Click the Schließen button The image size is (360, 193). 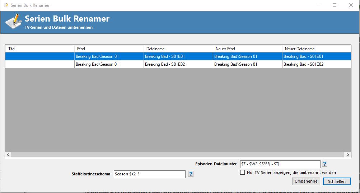337,181
